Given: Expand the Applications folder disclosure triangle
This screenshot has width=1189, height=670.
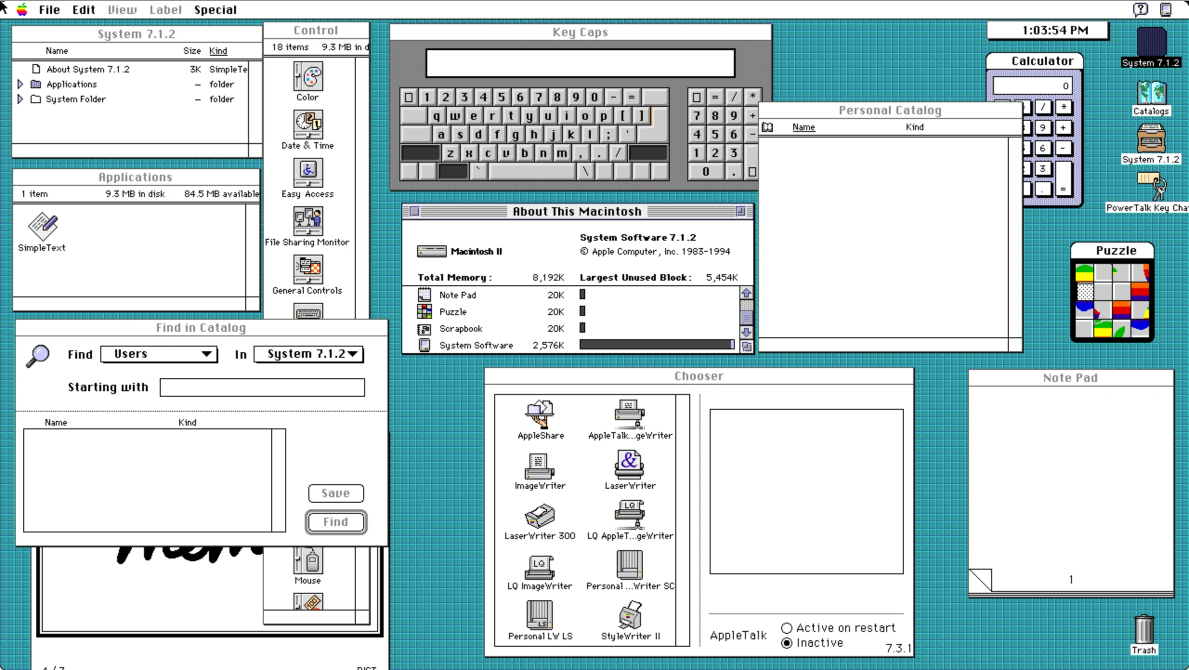Looking at the screenshot, I should click(x=20, y=84).
